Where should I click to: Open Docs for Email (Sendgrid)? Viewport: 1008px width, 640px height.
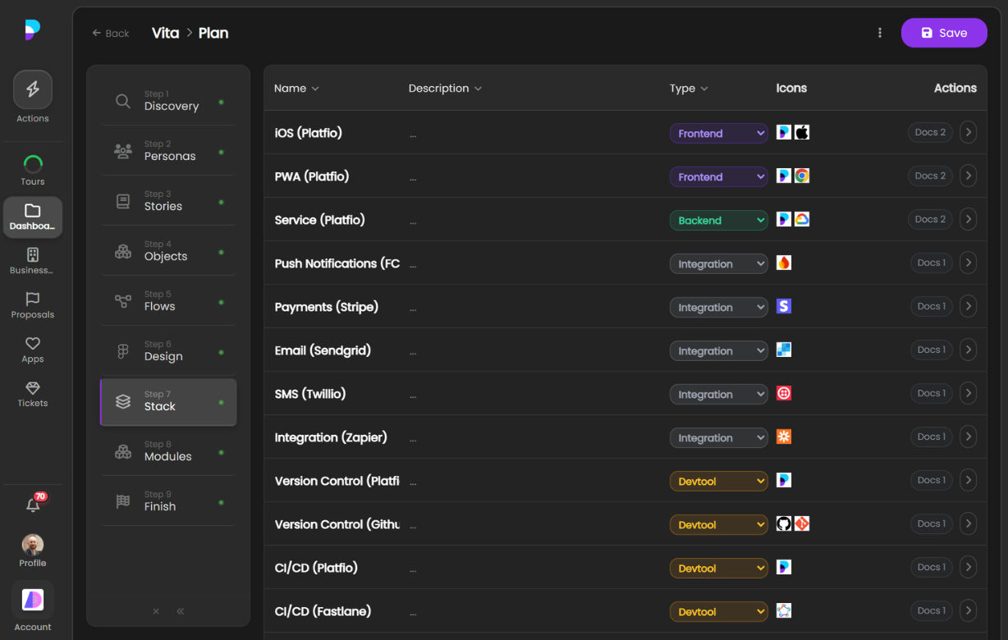pyautogui.click(x=931, y=350)
